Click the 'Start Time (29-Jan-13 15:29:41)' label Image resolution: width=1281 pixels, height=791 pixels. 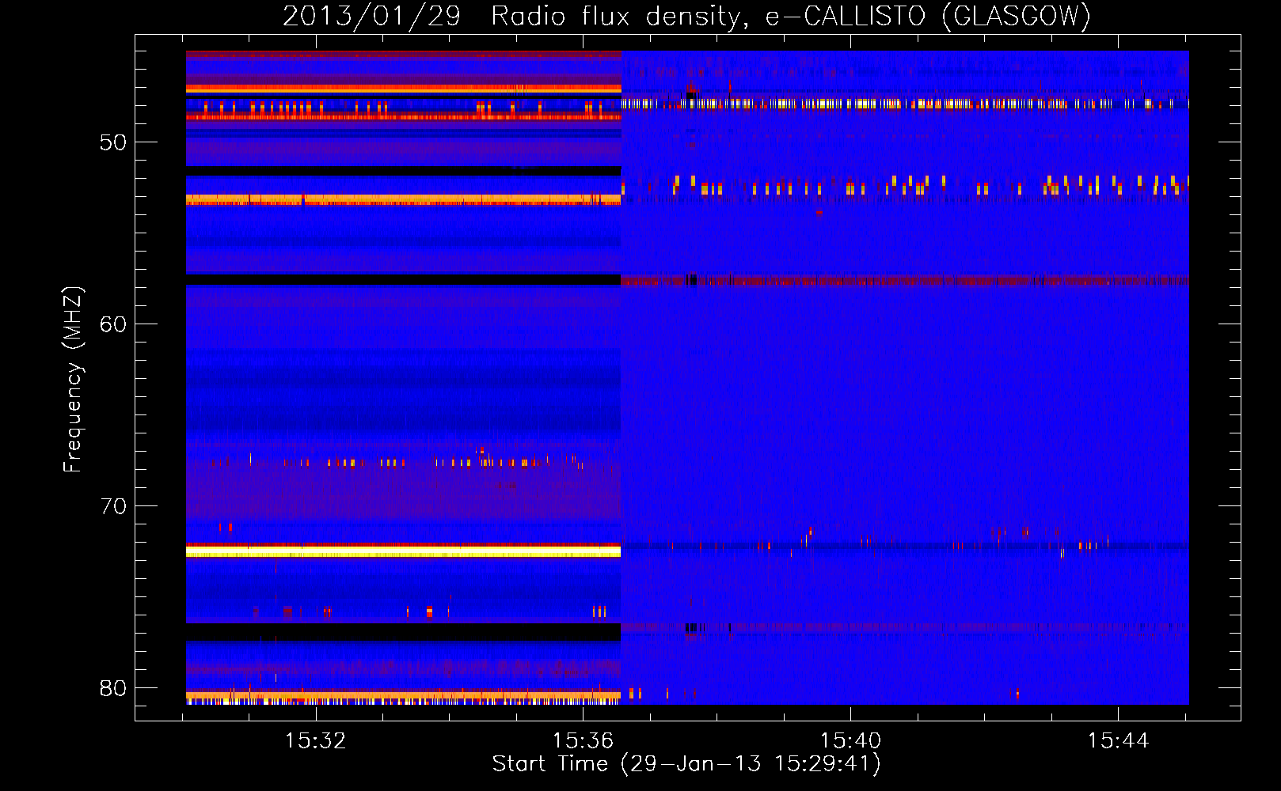click(686, 764)
